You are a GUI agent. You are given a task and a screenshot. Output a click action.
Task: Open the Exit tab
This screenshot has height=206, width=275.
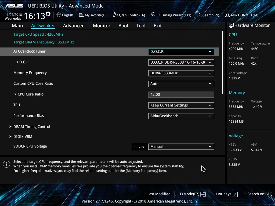pyautogui.click(x=158, y=26)
